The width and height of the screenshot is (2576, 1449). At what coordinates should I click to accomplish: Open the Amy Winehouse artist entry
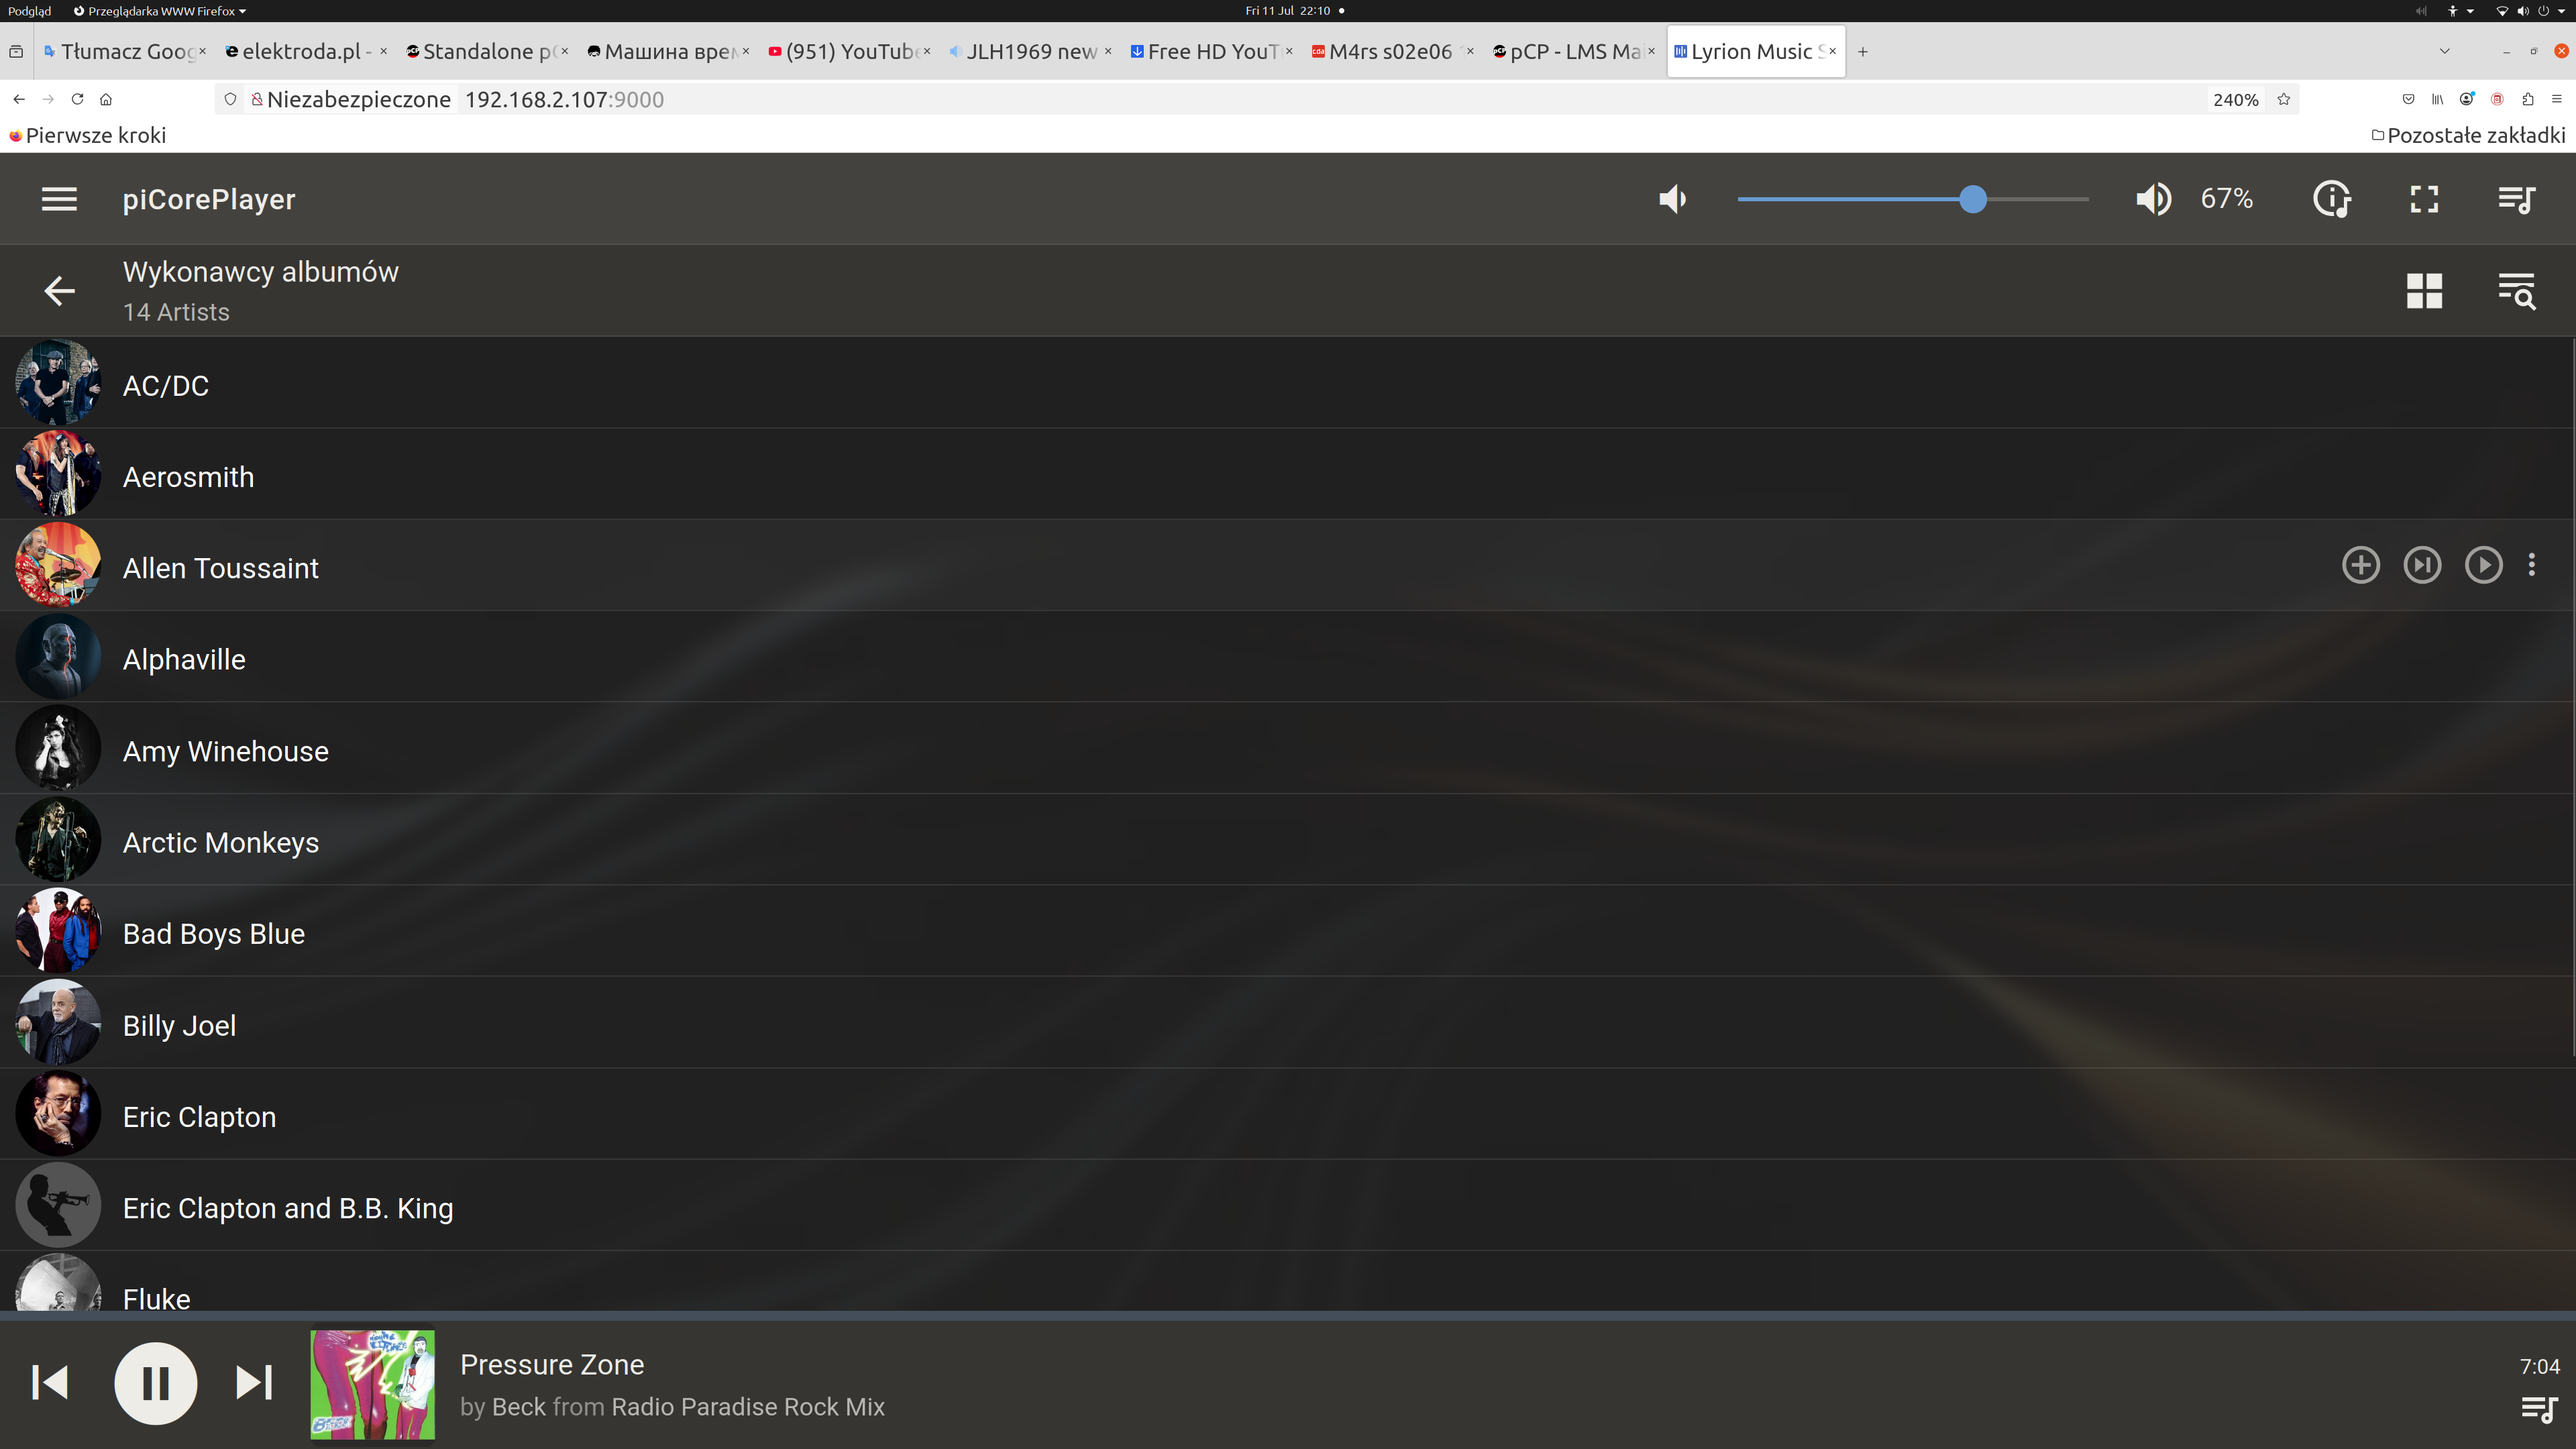(1288, 748)
